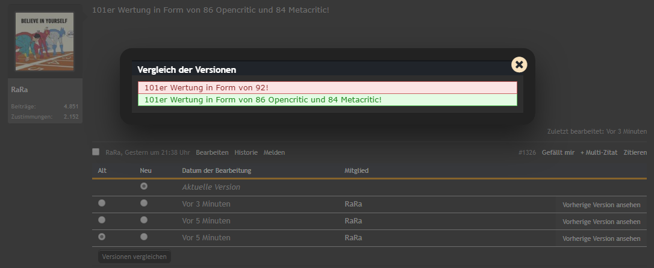Open the Historie link
Image resolution: width=654 pixels, height=268 pixels.
(x=246, y=152)
